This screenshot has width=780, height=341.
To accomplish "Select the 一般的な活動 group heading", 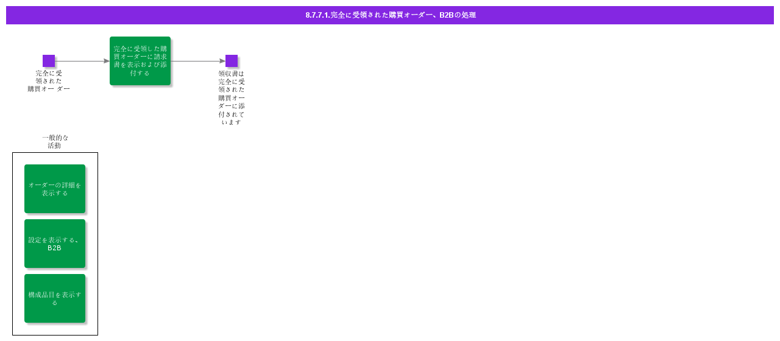I will [x=55, y=141].
